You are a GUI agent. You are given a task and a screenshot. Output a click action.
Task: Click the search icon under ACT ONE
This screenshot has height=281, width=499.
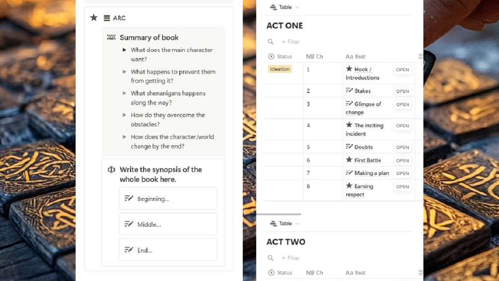[271, 42]
